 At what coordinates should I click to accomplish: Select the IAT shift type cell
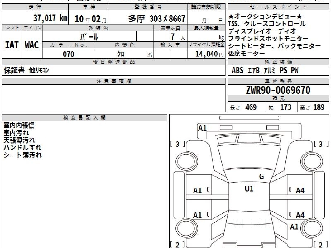[x=12, y=45]
